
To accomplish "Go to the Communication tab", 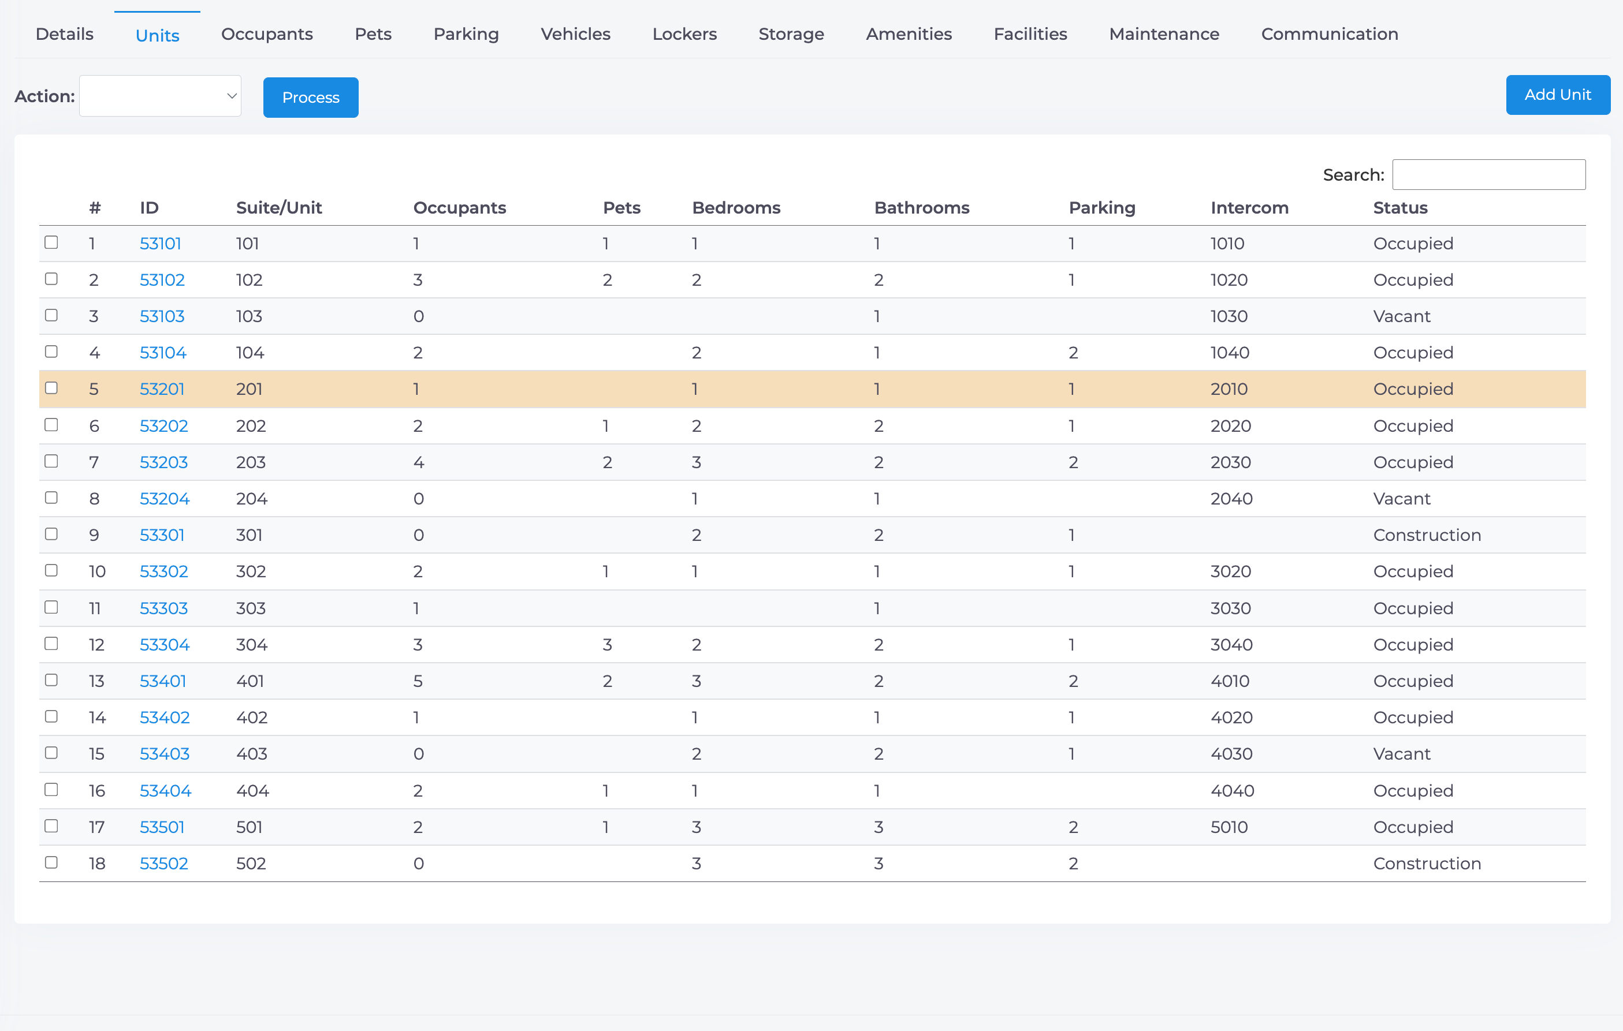I will coord(1330,33).
